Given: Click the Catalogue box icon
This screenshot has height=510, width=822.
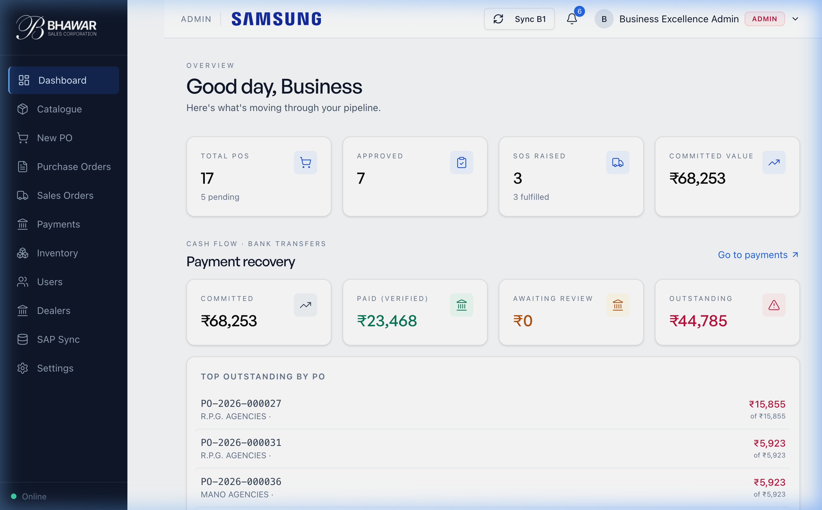Looking at the screenshot, I should [23, 109].
